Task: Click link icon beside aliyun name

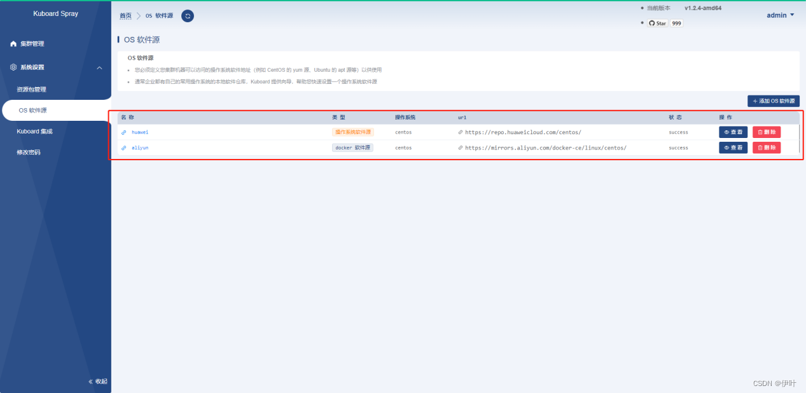Action: click(x=124, y=148)
